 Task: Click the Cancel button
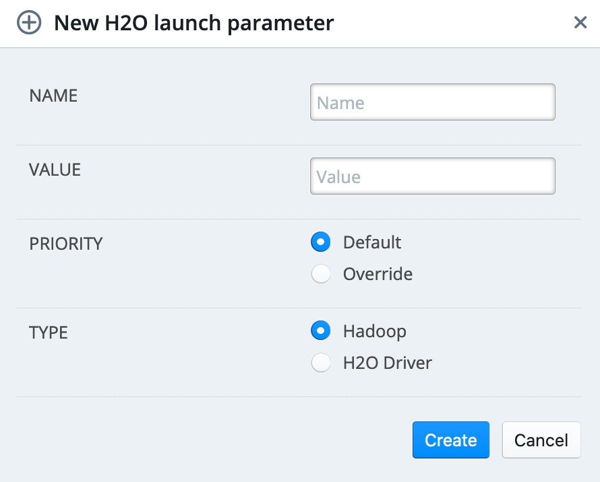coord(541,440)
